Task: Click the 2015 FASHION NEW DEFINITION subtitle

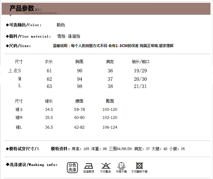Action: coord(40,13)
